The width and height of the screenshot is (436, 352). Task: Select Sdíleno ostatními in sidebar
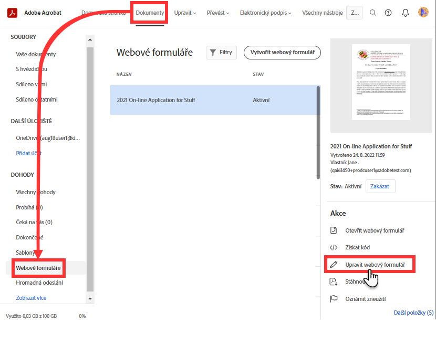click(37, 99)
